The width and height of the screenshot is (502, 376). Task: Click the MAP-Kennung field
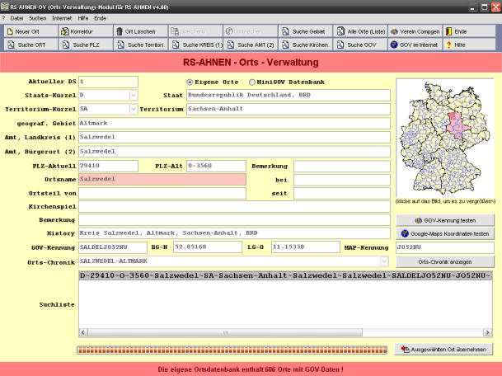tap(445, 247)
